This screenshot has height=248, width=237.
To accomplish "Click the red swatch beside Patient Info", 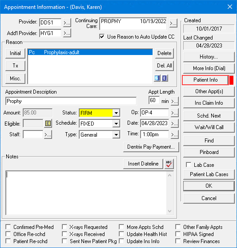I will 232,80.
